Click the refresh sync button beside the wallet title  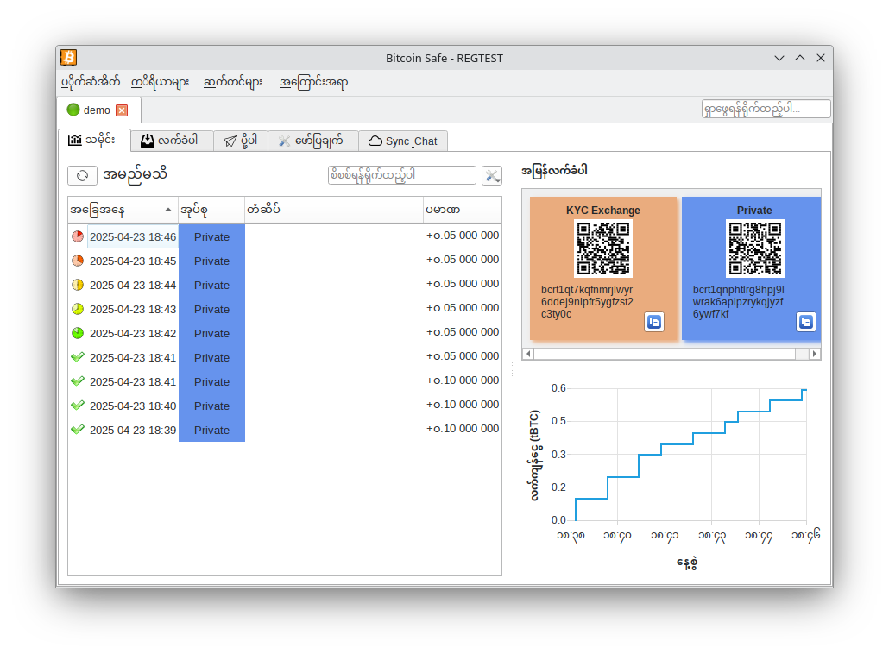point(82,175)
